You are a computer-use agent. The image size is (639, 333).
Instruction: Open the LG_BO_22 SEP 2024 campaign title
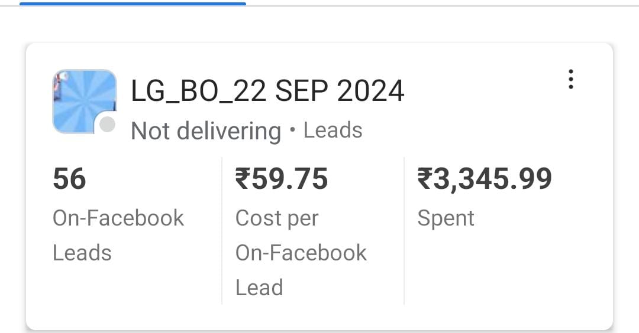[x=267, y=92]
